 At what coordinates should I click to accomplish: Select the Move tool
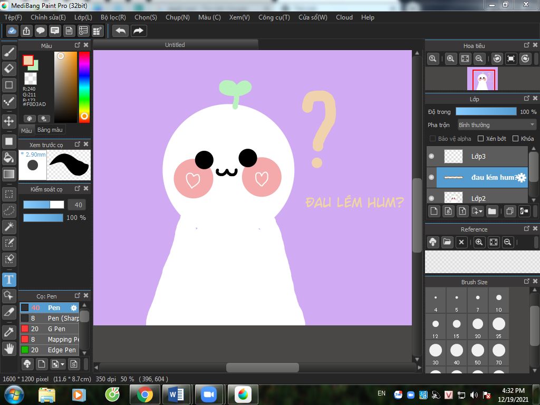[x=9, y=121]
